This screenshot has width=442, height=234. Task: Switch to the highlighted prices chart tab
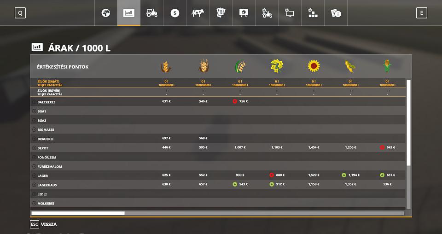(129, 13)
